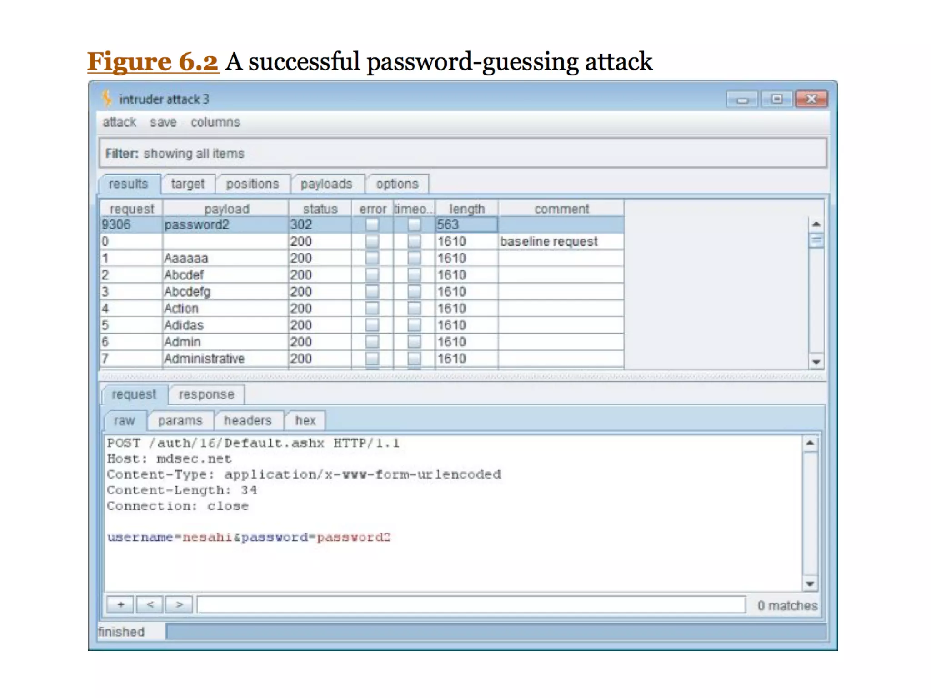931x698 pixels.
Task: Open the Figure 6.2 link
Action: pyautogui.click(x=153, y=61)
